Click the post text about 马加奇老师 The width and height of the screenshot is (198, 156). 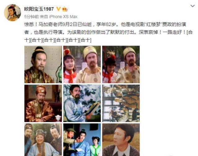tap(109, 32)
